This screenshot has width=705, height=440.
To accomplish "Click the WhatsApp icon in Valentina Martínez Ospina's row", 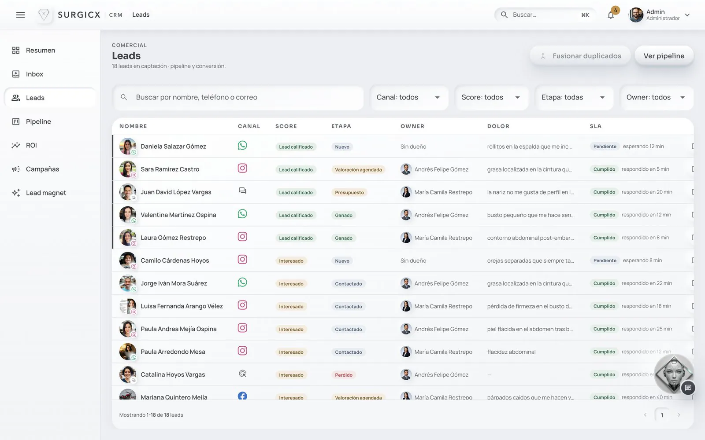I will point(242,214).
